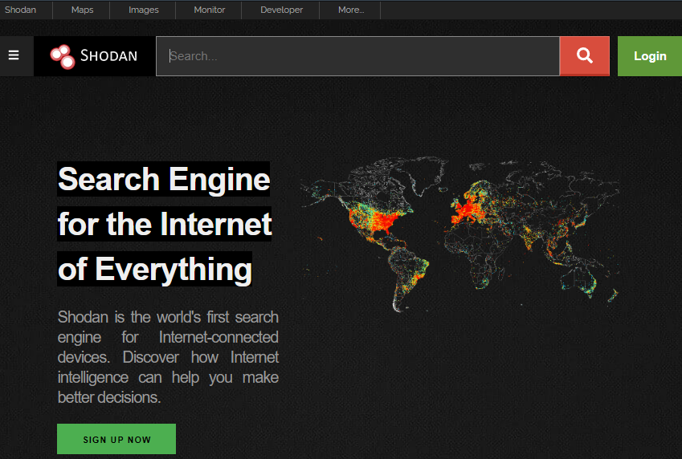Open the Monitor menu item

[x=209, y=10]
